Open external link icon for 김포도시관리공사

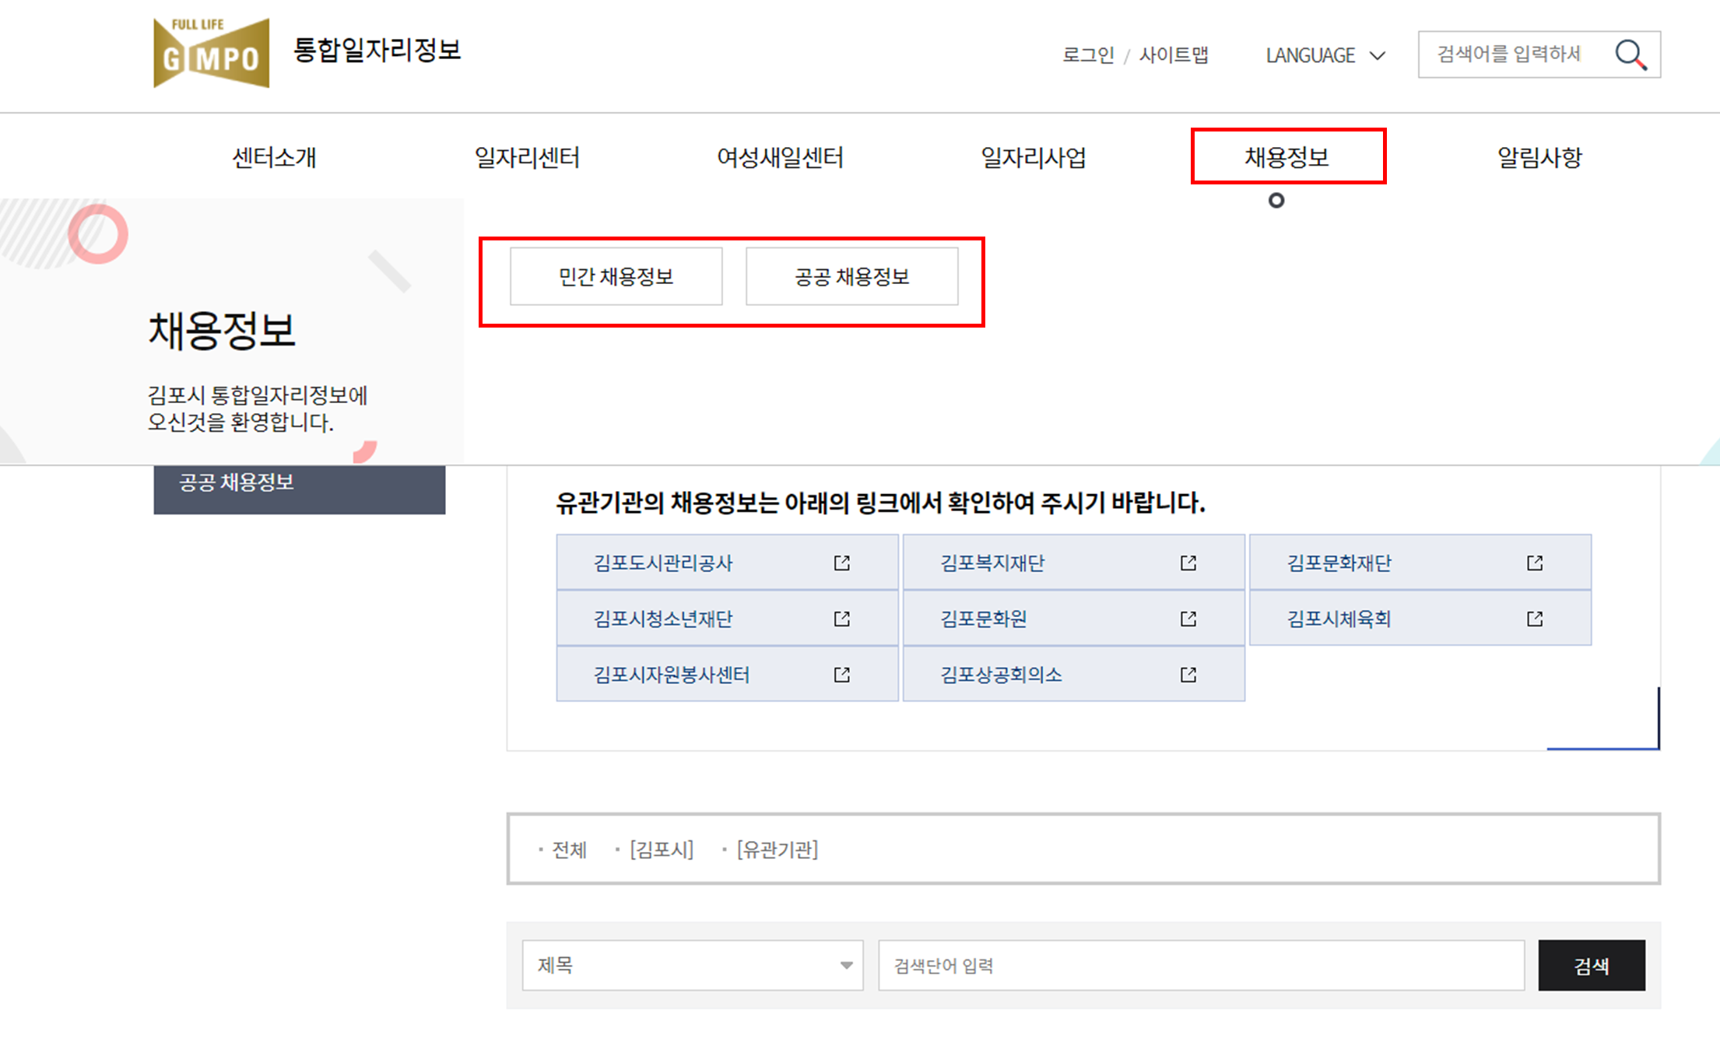click(841, 563)
